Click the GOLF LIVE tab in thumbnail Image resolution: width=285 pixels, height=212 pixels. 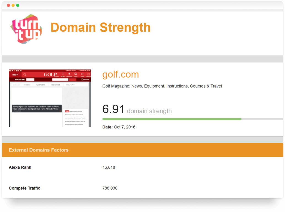[x=70, y=85]
